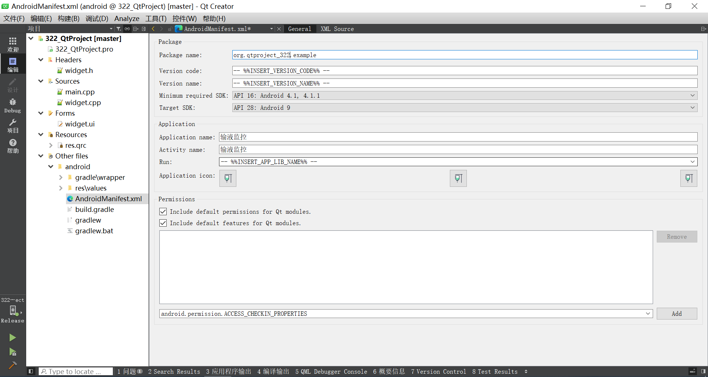Open the 调试(D) menu
The height and width of the screenshot is (377, 708).
coord(97,18)
